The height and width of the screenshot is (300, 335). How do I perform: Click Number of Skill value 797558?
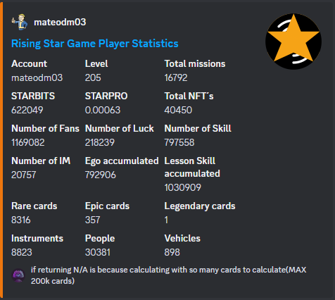[179, 142]
